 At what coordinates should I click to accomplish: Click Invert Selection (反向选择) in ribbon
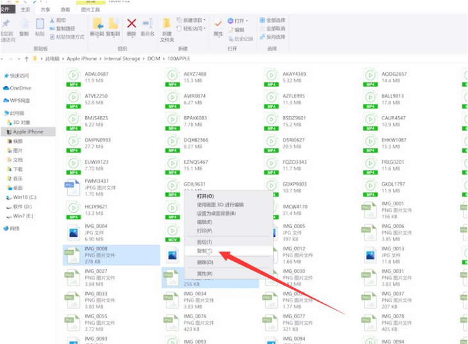click(x=275, y=37)
